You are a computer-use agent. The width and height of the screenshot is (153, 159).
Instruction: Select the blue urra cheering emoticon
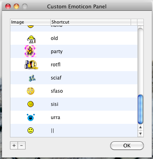point(31,117)
